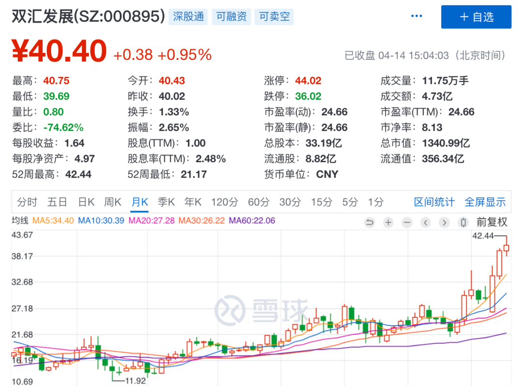Select the 周K chart tab
The image size is (522, 386).
(113, 202)
